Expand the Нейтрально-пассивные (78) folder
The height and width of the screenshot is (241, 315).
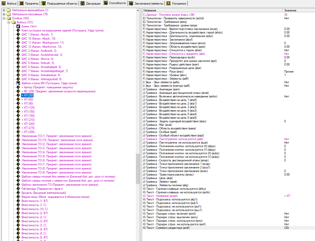pyautogui.click(x=4, y=14)
